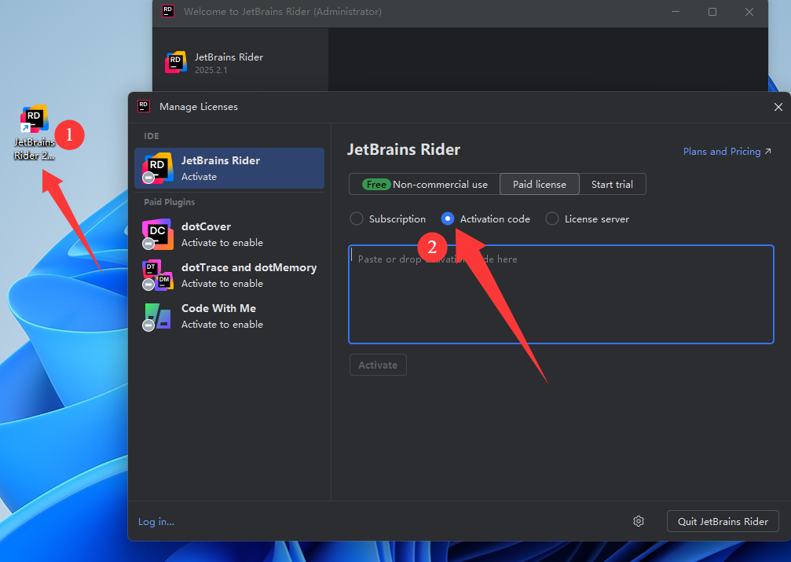Switch to the Free Non-commercial use tab
The height and width of the screenshot is (562, 791).
click(x=424, y=184)
